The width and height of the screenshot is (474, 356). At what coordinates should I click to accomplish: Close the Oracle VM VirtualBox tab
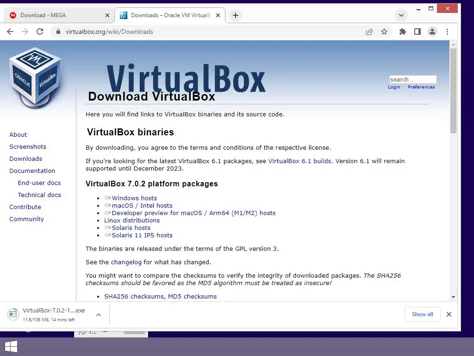(x=218, y=15)
